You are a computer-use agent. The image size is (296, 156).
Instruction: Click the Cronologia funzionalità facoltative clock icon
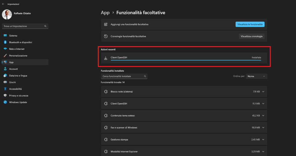(106, 36)
